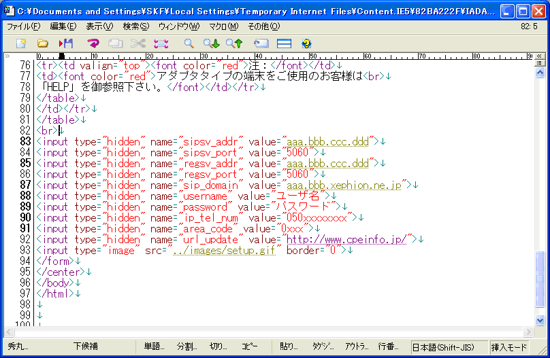Click the "sipsv_port" name on line 84
Image resolution: width=550 pixels, height=358 pixels.
[210, 153]
